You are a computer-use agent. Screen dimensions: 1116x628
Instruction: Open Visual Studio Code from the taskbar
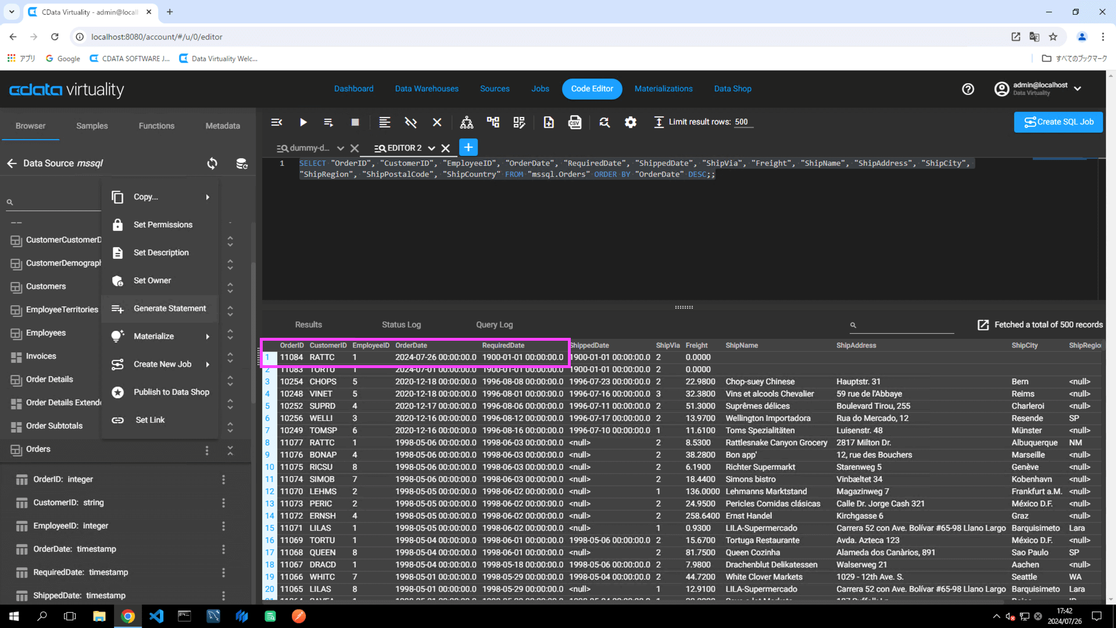(156, 616)
